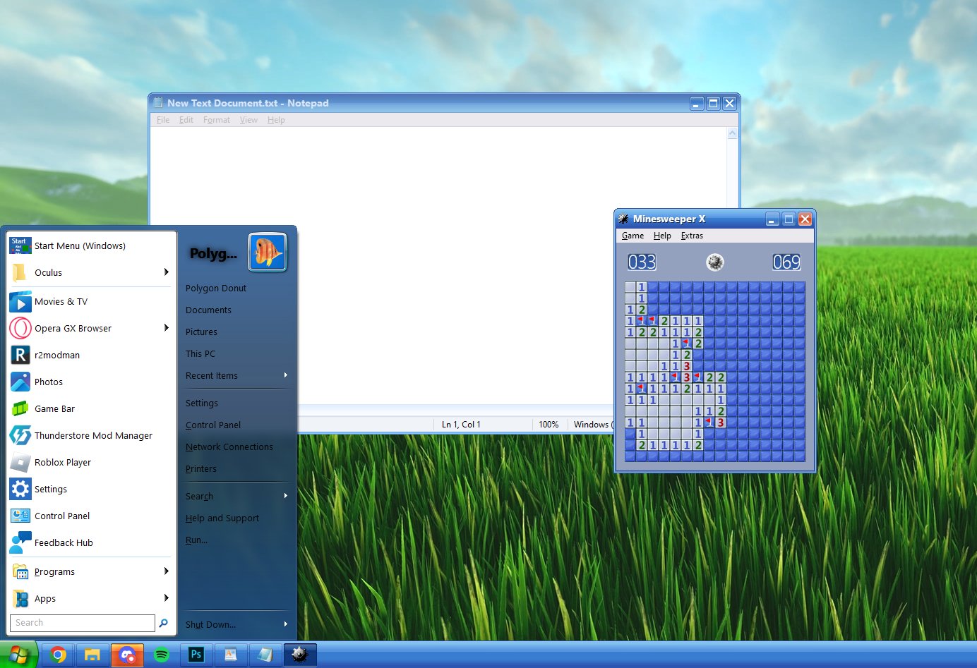Click the fish user account picture

(x=268, y=253)
